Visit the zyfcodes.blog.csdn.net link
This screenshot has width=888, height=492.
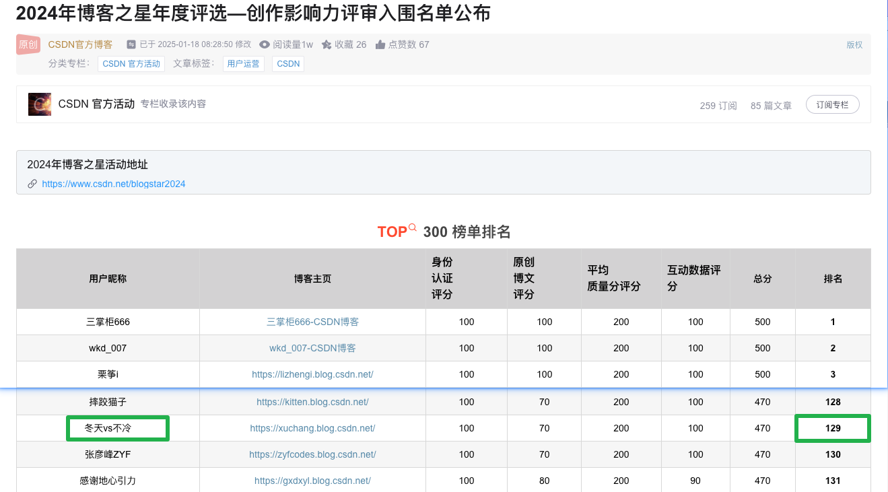[x=313, y=454]
